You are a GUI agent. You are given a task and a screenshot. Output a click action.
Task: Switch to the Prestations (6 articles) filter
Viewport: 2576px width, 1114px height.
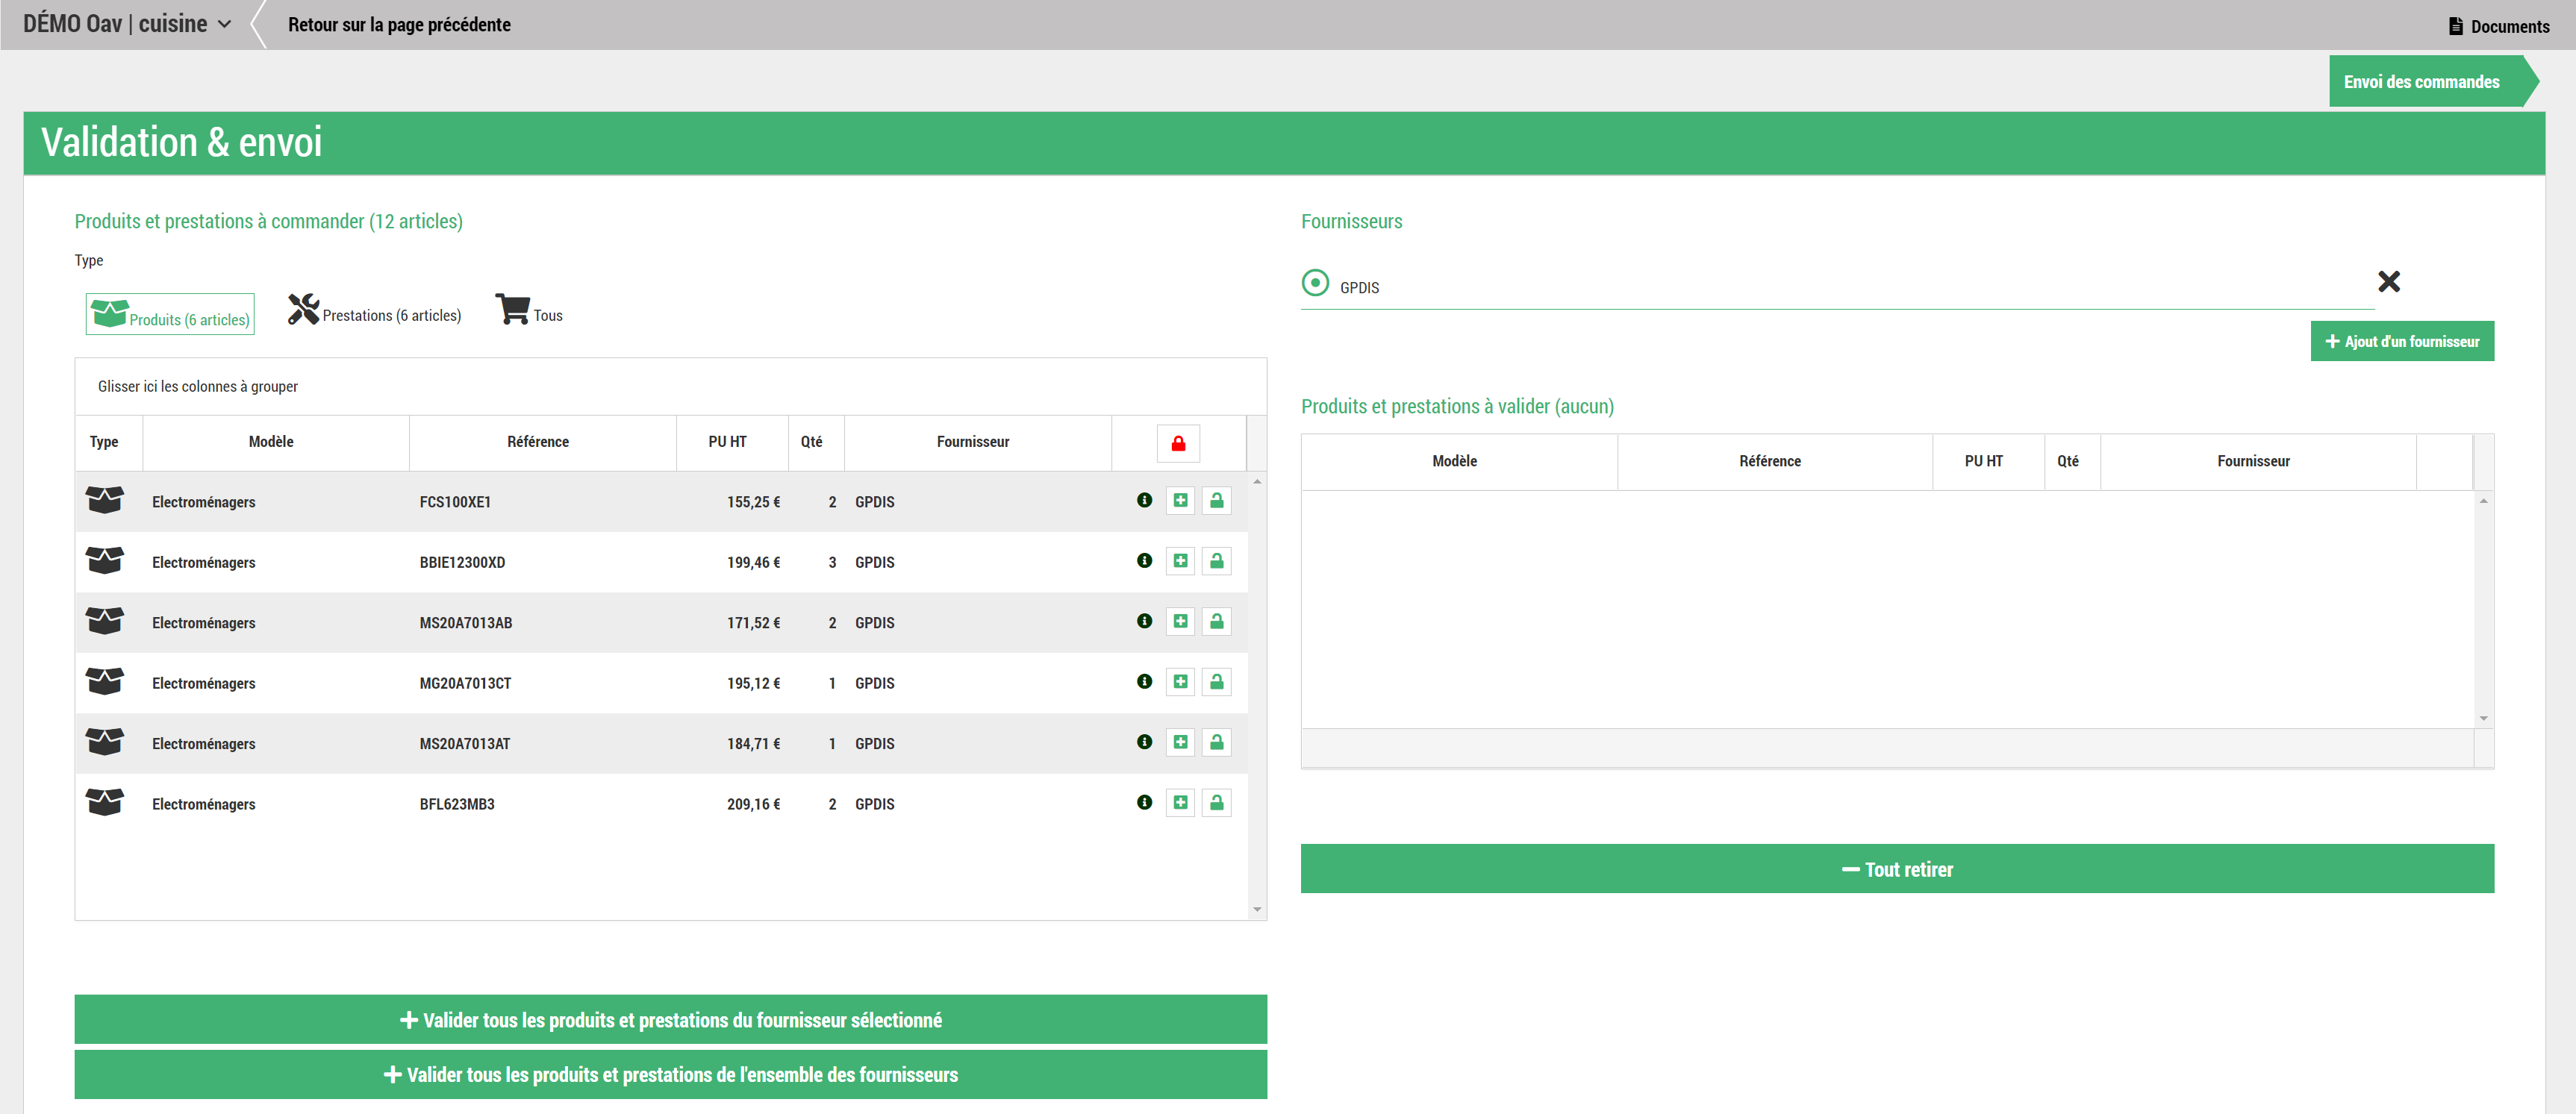point(374,313)
